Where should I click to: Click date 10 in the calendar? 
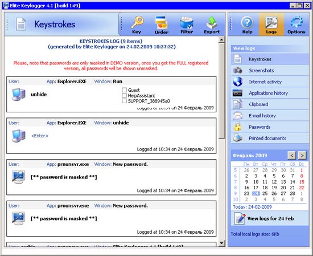256,182
